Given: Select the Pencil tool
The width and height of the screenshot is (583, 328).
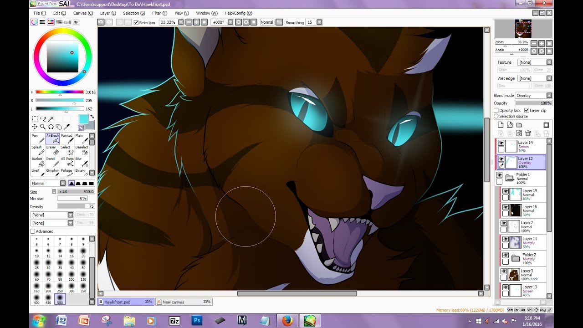Looking at the screenshot, I should coord(52,162).
